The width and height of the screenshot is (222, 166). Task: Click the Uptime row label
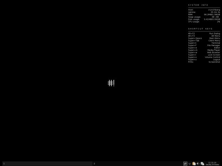(192, 12)
